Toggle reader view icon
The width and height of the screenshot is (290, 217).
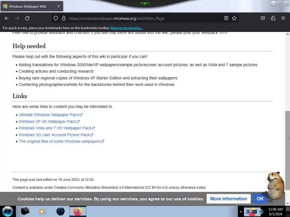[x=226, y=18]
